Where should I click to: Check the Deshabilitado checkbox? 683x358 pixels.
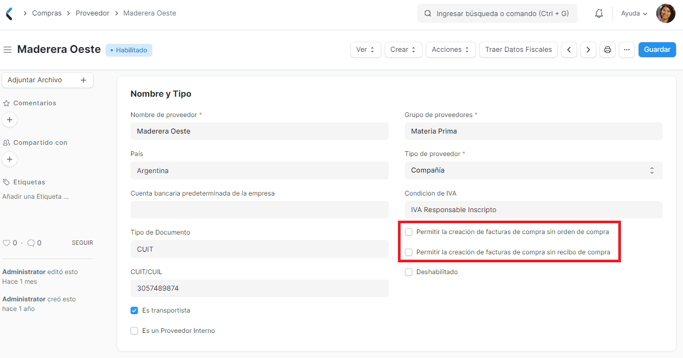click(x=409, y=272)
